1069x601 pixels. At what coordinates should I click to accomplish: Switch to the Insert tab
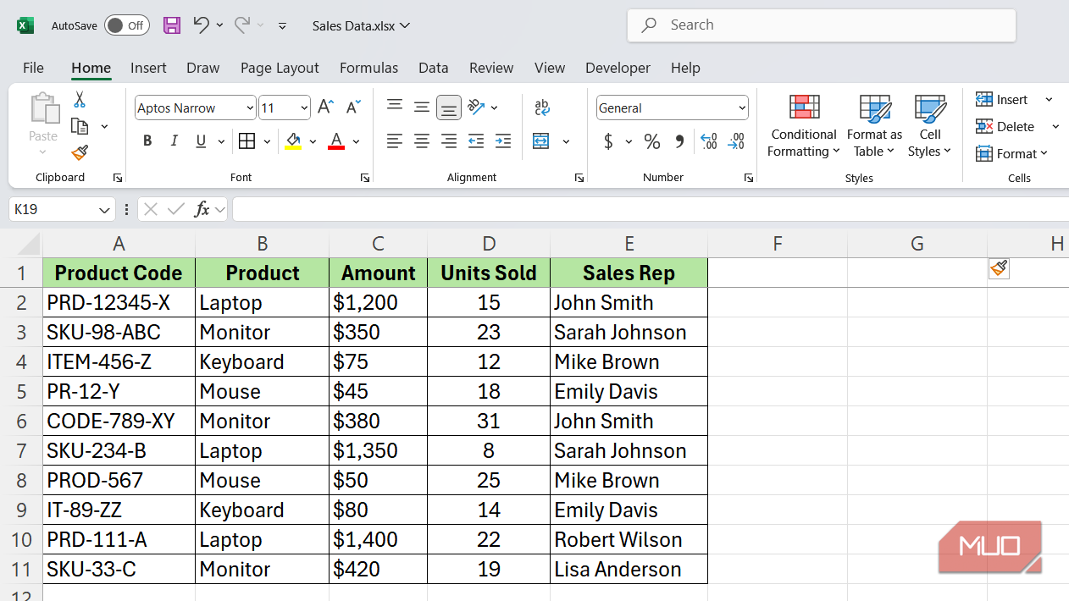point(148,68)
